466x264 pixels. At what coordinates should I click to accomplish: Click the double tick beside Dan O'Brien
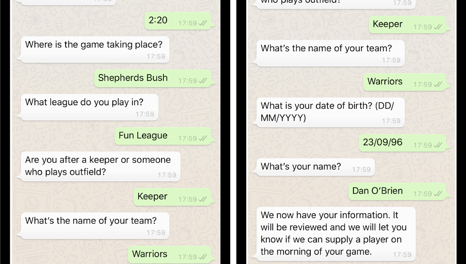tap(438, 194)
